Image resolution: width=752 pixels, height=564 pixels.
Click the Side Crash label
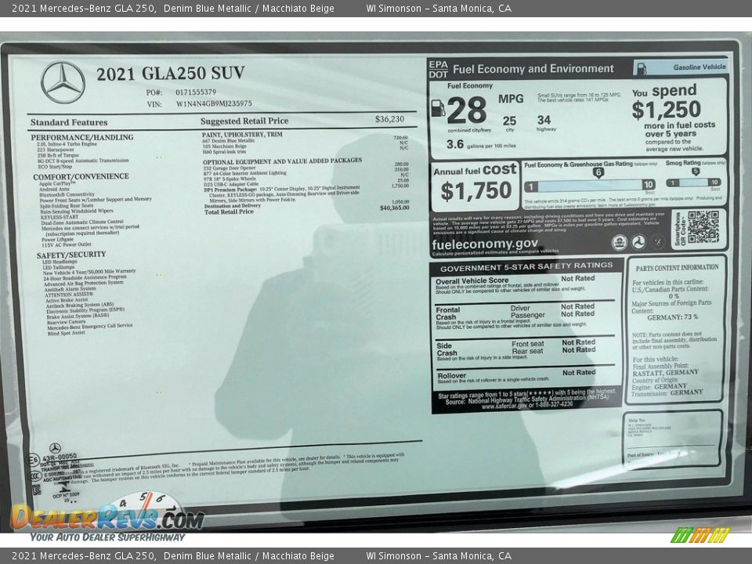pyautogui.click(x=447, y=349)
